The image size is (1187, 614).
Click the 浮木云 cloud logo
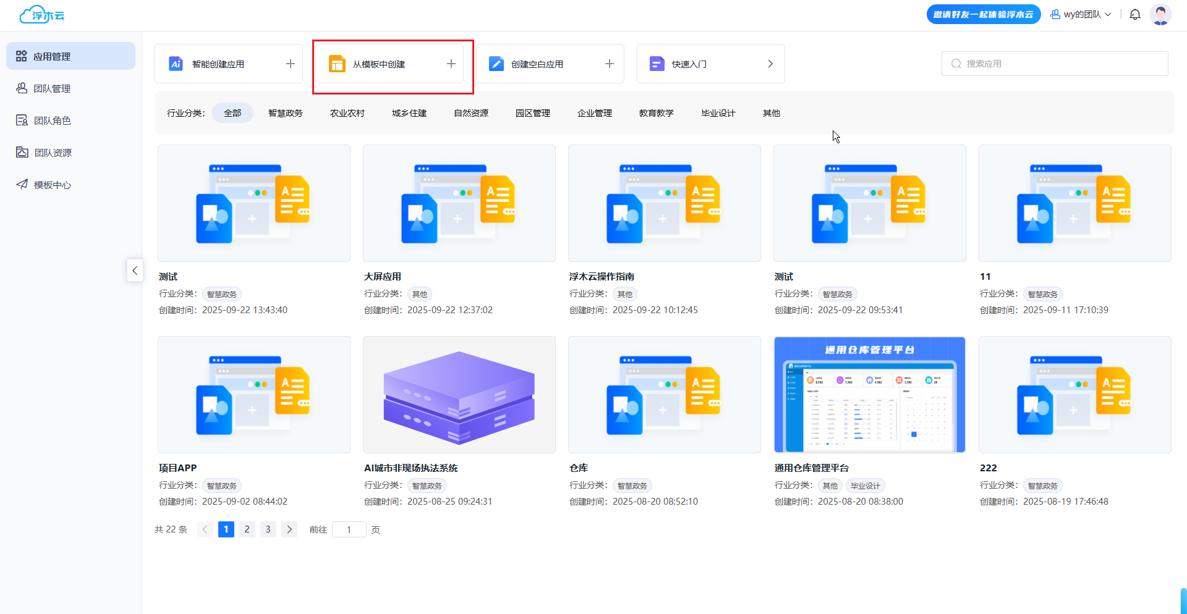[x=42, y=15]
